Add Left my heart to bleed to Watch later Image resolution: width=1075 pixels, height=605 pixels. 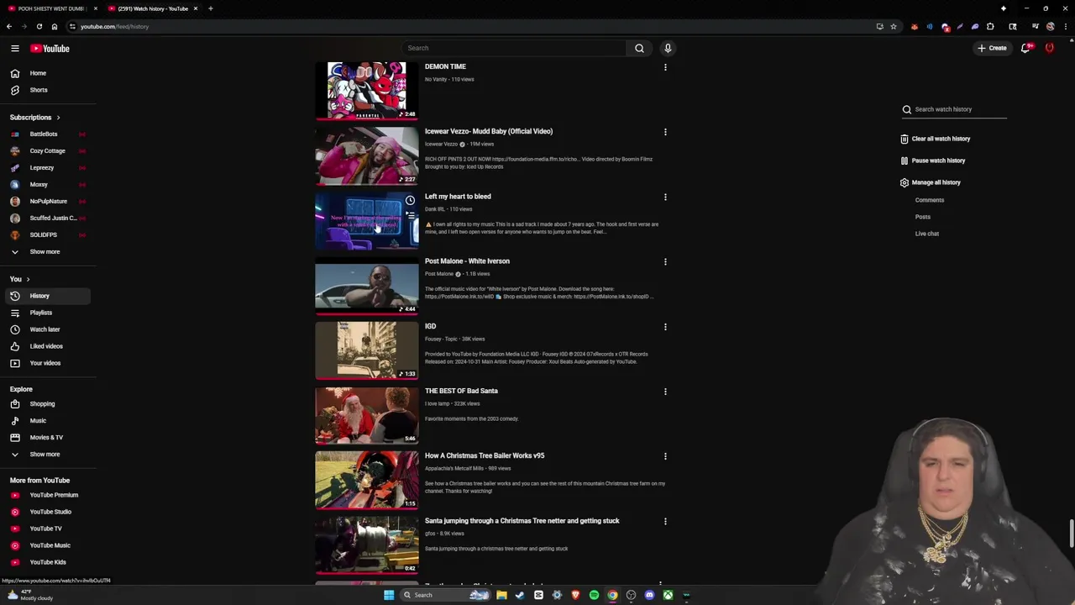410,201
